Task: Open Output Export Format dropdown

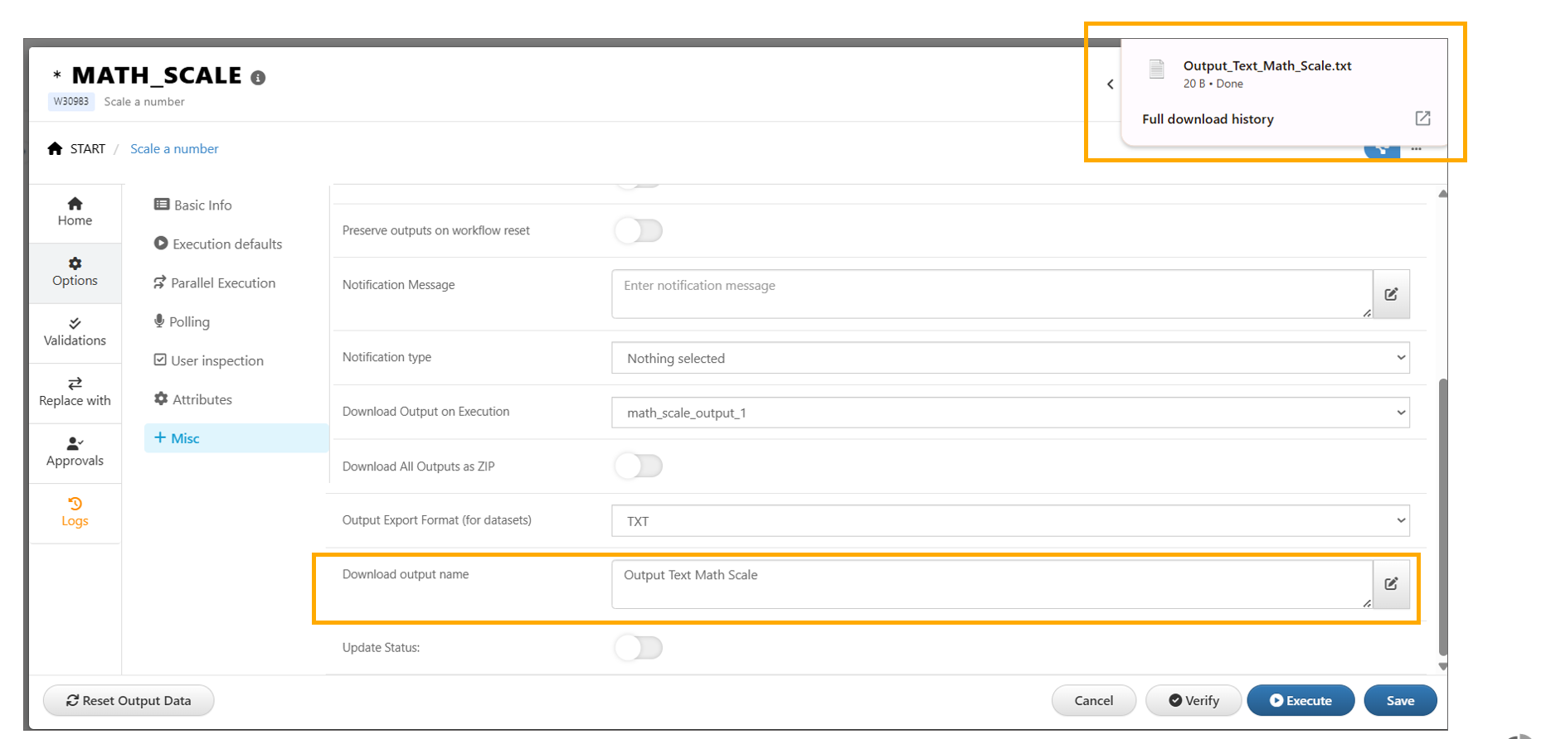Action: [x=1009, y=521]
